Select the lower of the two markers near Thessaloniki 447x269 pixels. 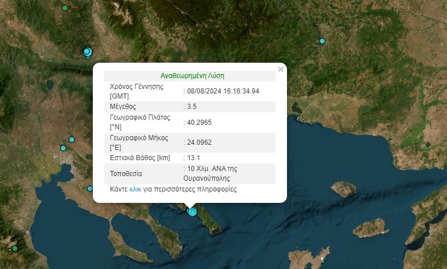click(x=63, y=148)
